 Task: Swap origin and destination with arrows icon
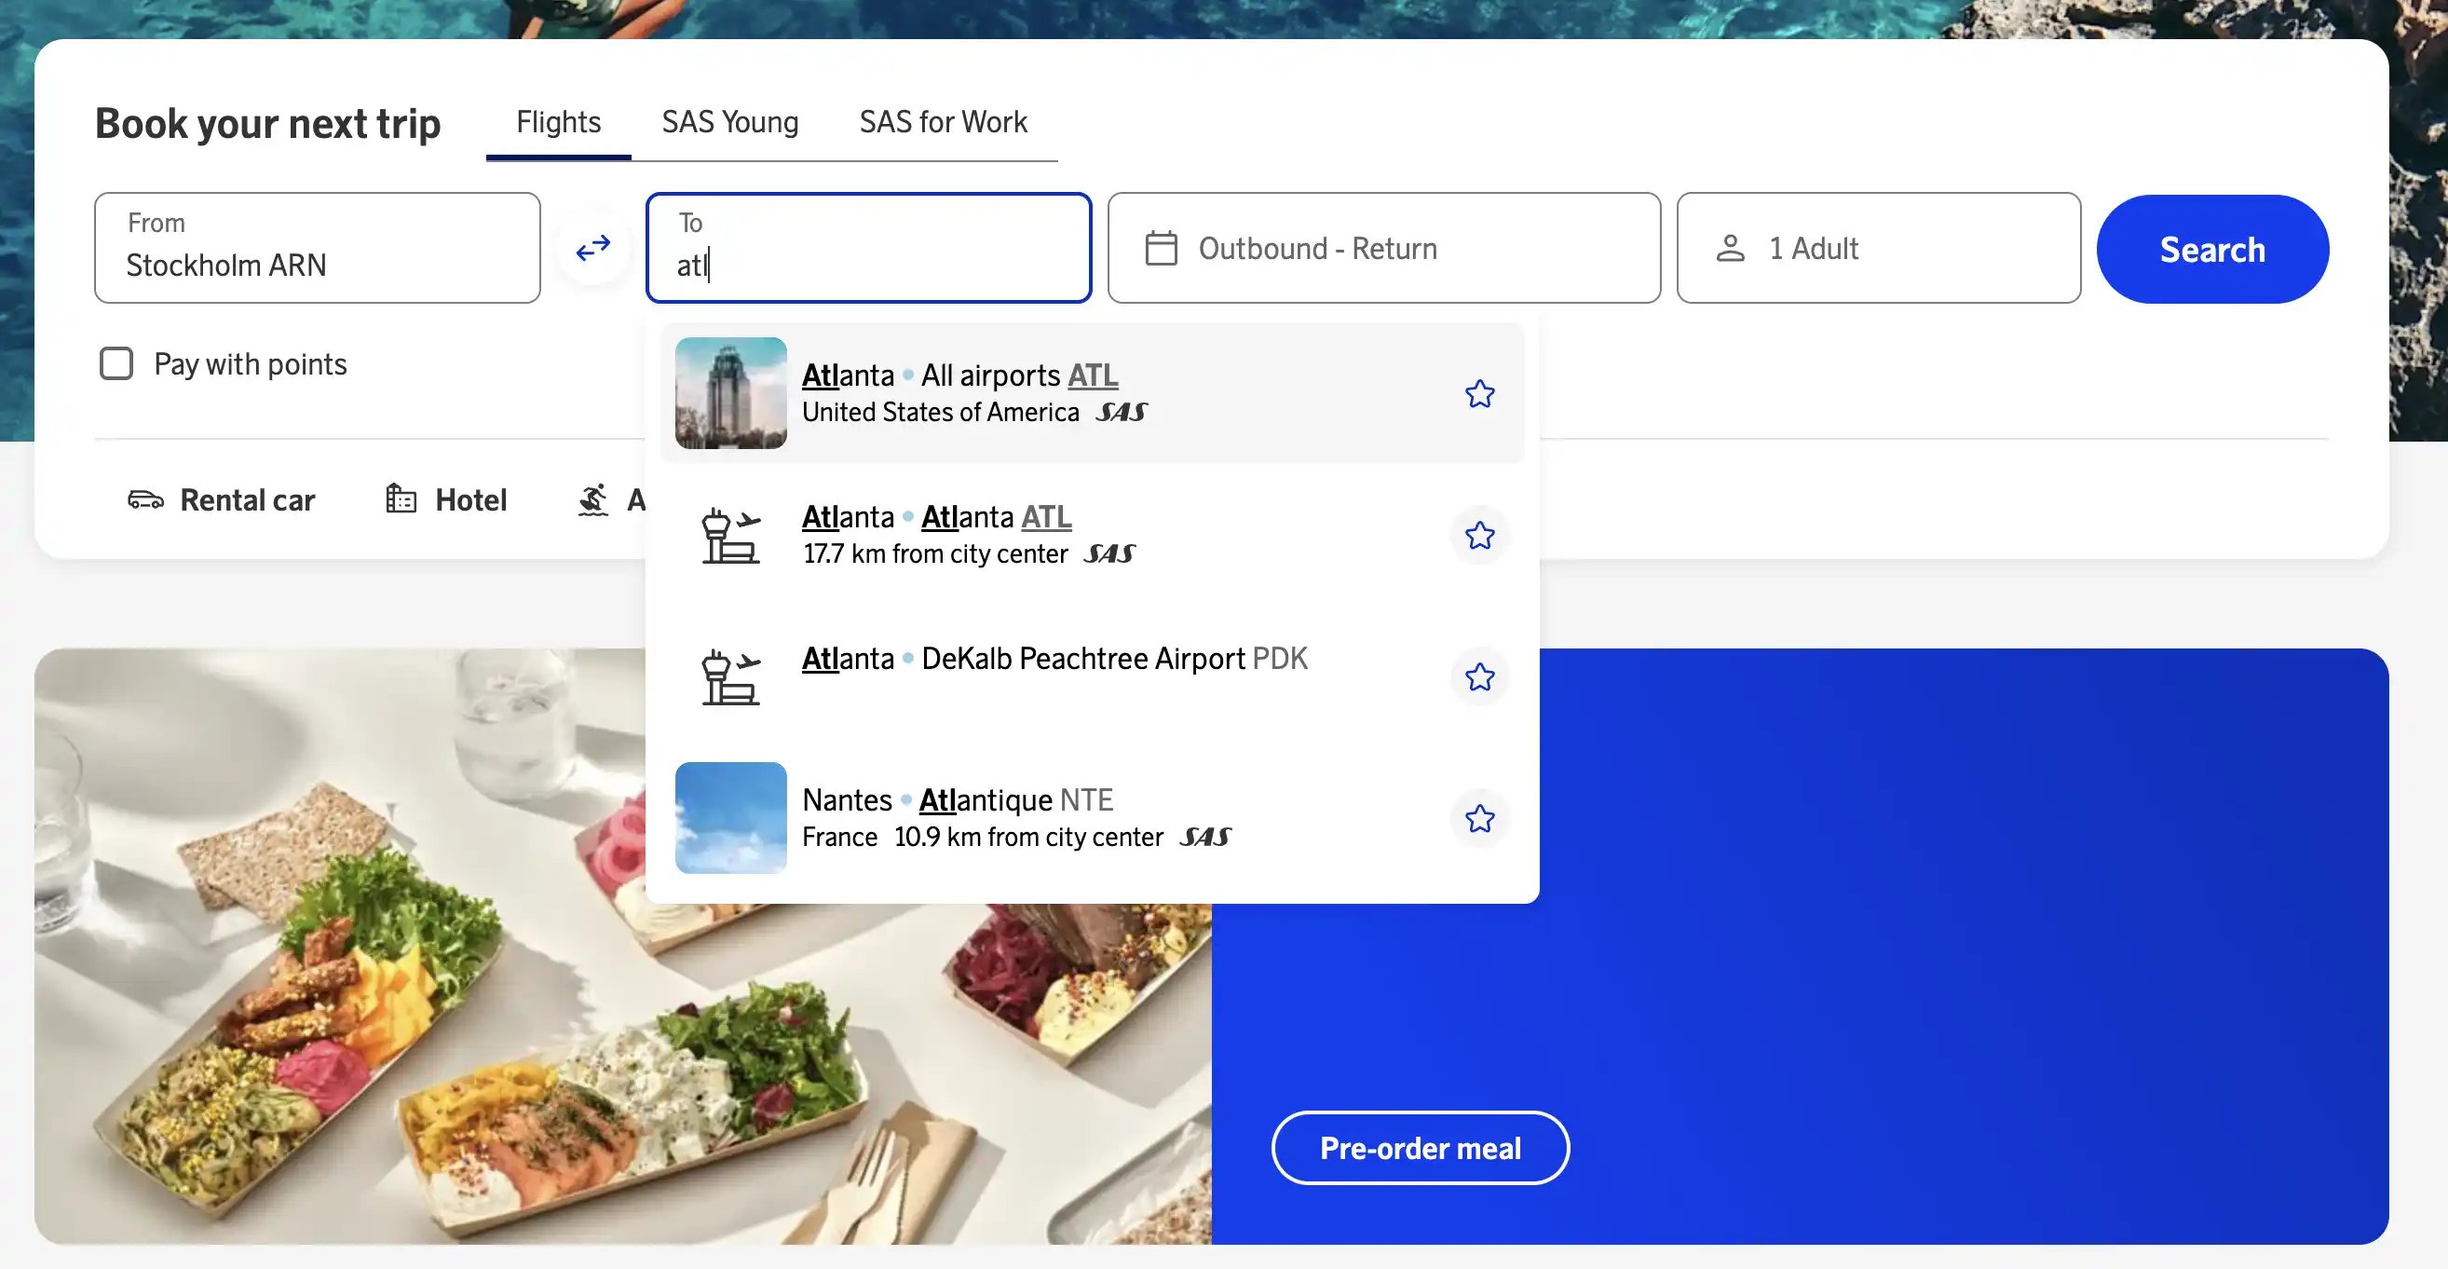593,248
